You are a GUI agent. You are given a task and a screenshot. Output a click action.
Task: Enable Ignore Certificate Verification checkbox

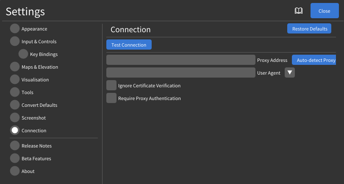tap(111, 86)
